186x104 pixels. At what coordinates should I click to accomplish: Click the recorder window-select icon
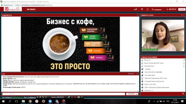[x=40, y=97]
